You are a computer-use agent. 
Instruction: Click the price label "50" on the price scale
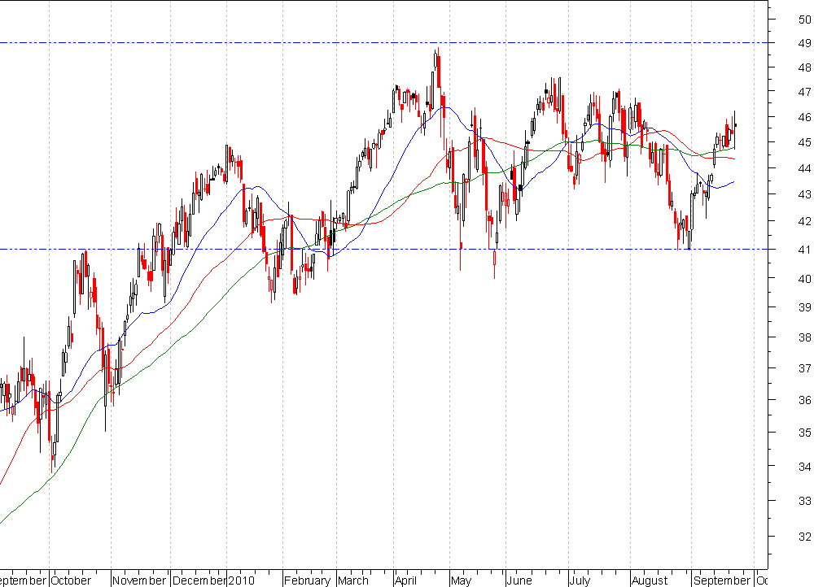805,20
